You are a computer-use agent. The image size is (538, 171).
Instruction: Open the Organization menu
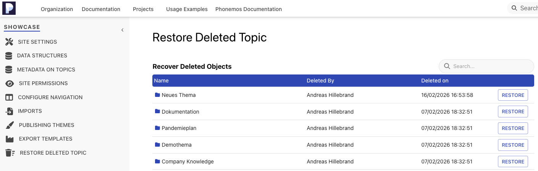[57, 9]
